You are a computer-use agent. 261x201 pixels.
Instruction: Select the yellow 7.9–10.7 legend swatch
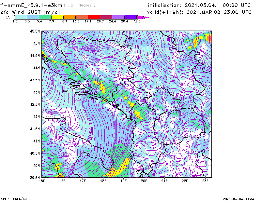coord(57,17)
